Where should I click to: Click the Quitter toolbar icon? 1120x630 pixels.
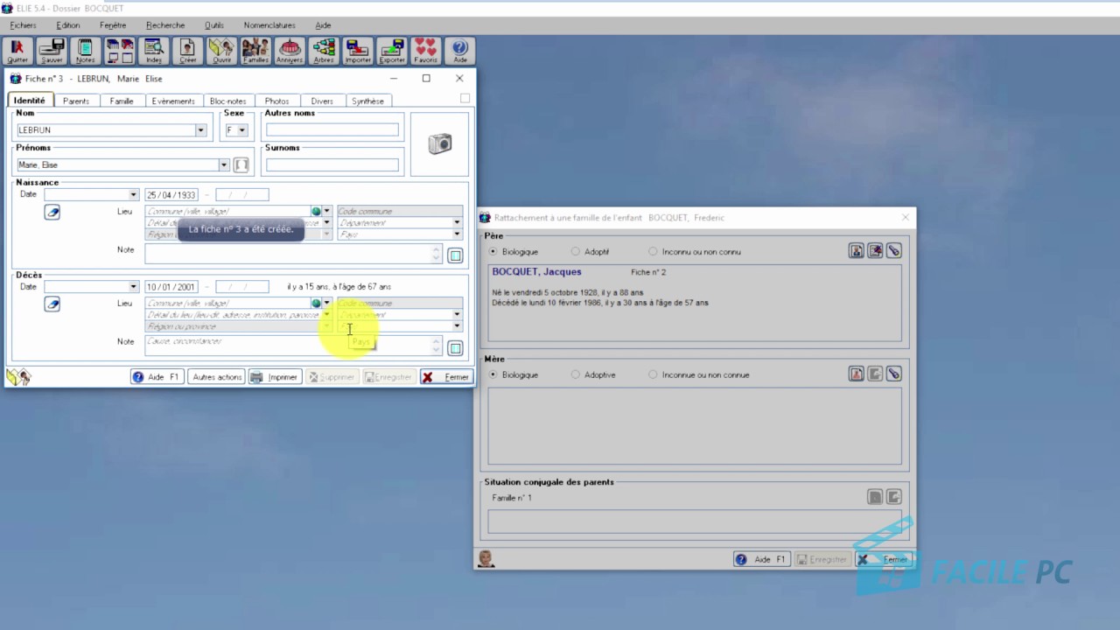(17, 51)
